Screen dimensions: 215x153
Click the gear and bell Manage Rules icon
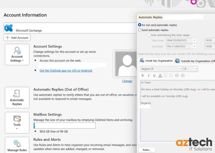(x=17, y=143)
